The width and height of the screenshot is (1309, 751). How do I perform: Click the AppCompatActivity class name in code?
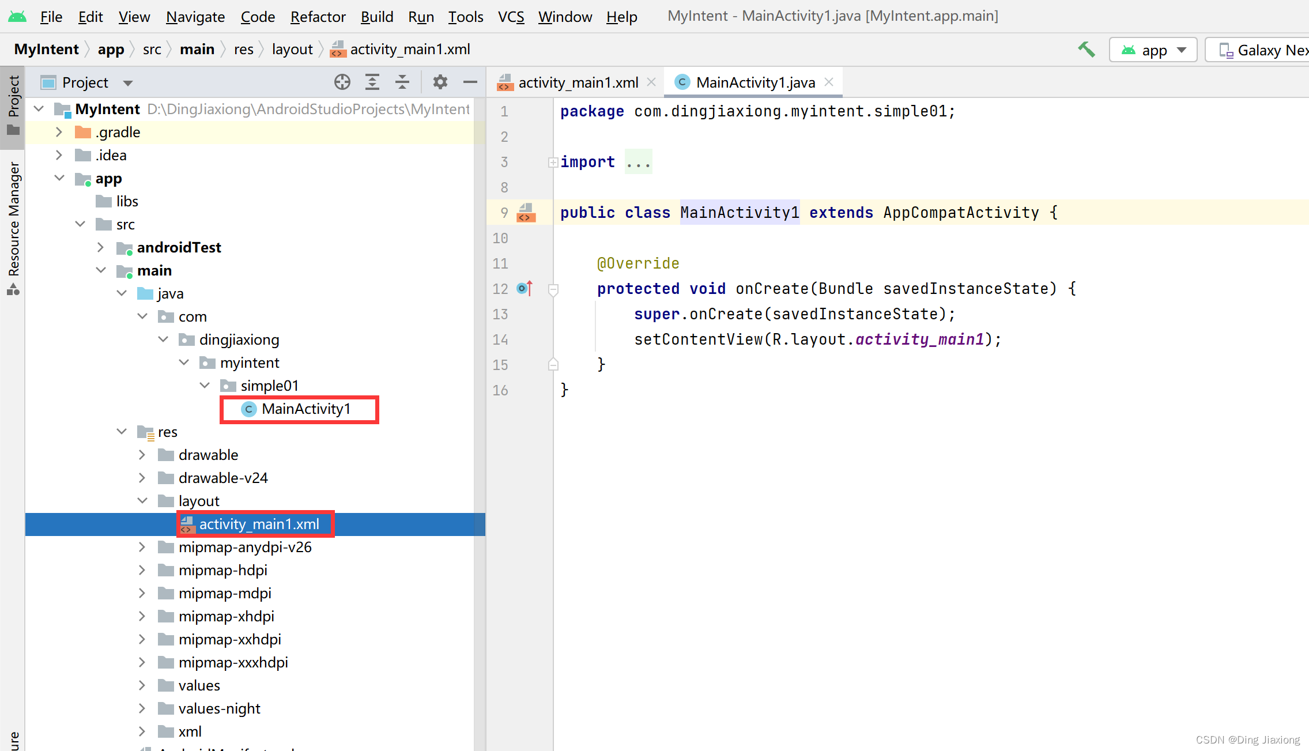(961, 213)
